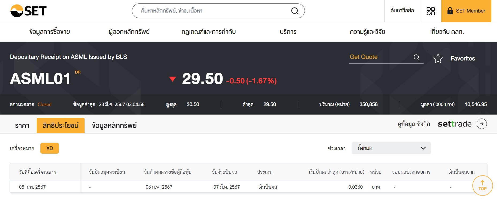Image resolution: width=497 pixels, height=199 pixels.
Task: Click the Closed market status
Action: (x=45, y=104)
